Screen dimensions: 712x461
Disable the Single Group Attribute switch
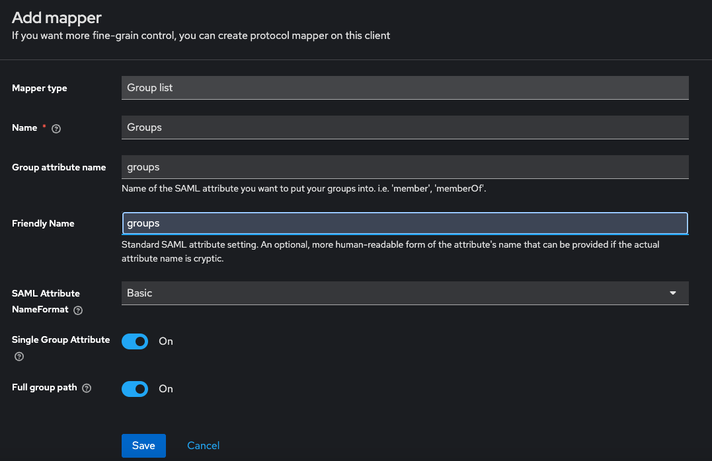pos(135,341)
